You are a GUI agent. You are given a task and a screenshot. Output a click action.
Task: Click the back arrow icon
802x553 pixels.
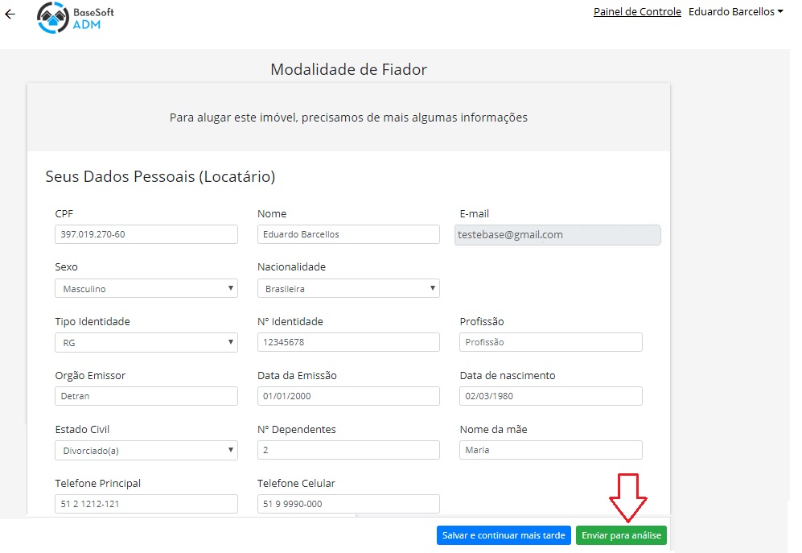pos(10,14)
